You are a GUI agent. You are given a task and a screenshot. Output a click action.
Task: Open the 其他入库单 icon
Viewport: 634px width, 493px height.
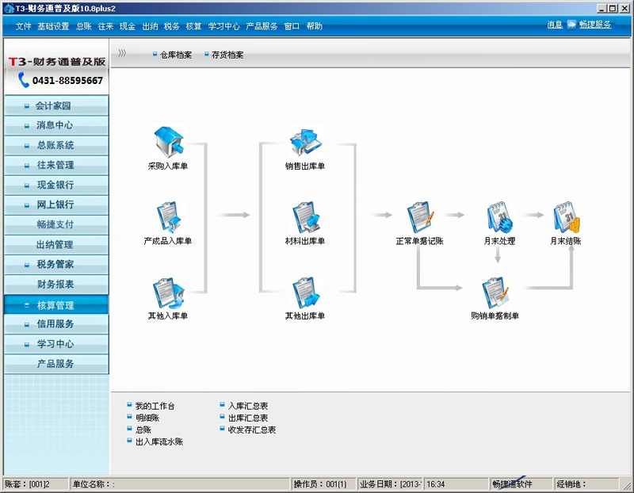click(x=168, y=291)
